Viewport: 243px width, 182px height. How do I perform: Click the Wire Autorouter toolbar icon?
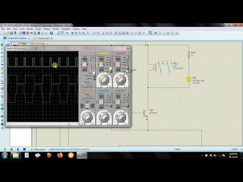click(150, 33)
